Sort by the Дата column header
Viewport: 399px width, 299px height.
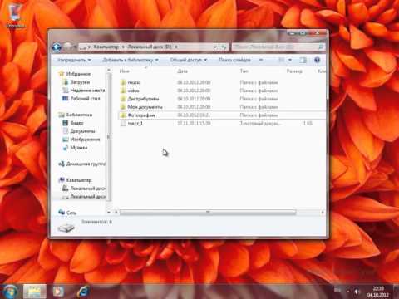(182, 71)
